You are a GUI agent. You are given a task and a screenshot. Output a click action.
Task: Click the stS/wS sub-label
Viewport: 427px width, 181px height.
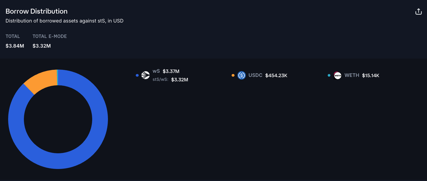[x=160, y=80]
